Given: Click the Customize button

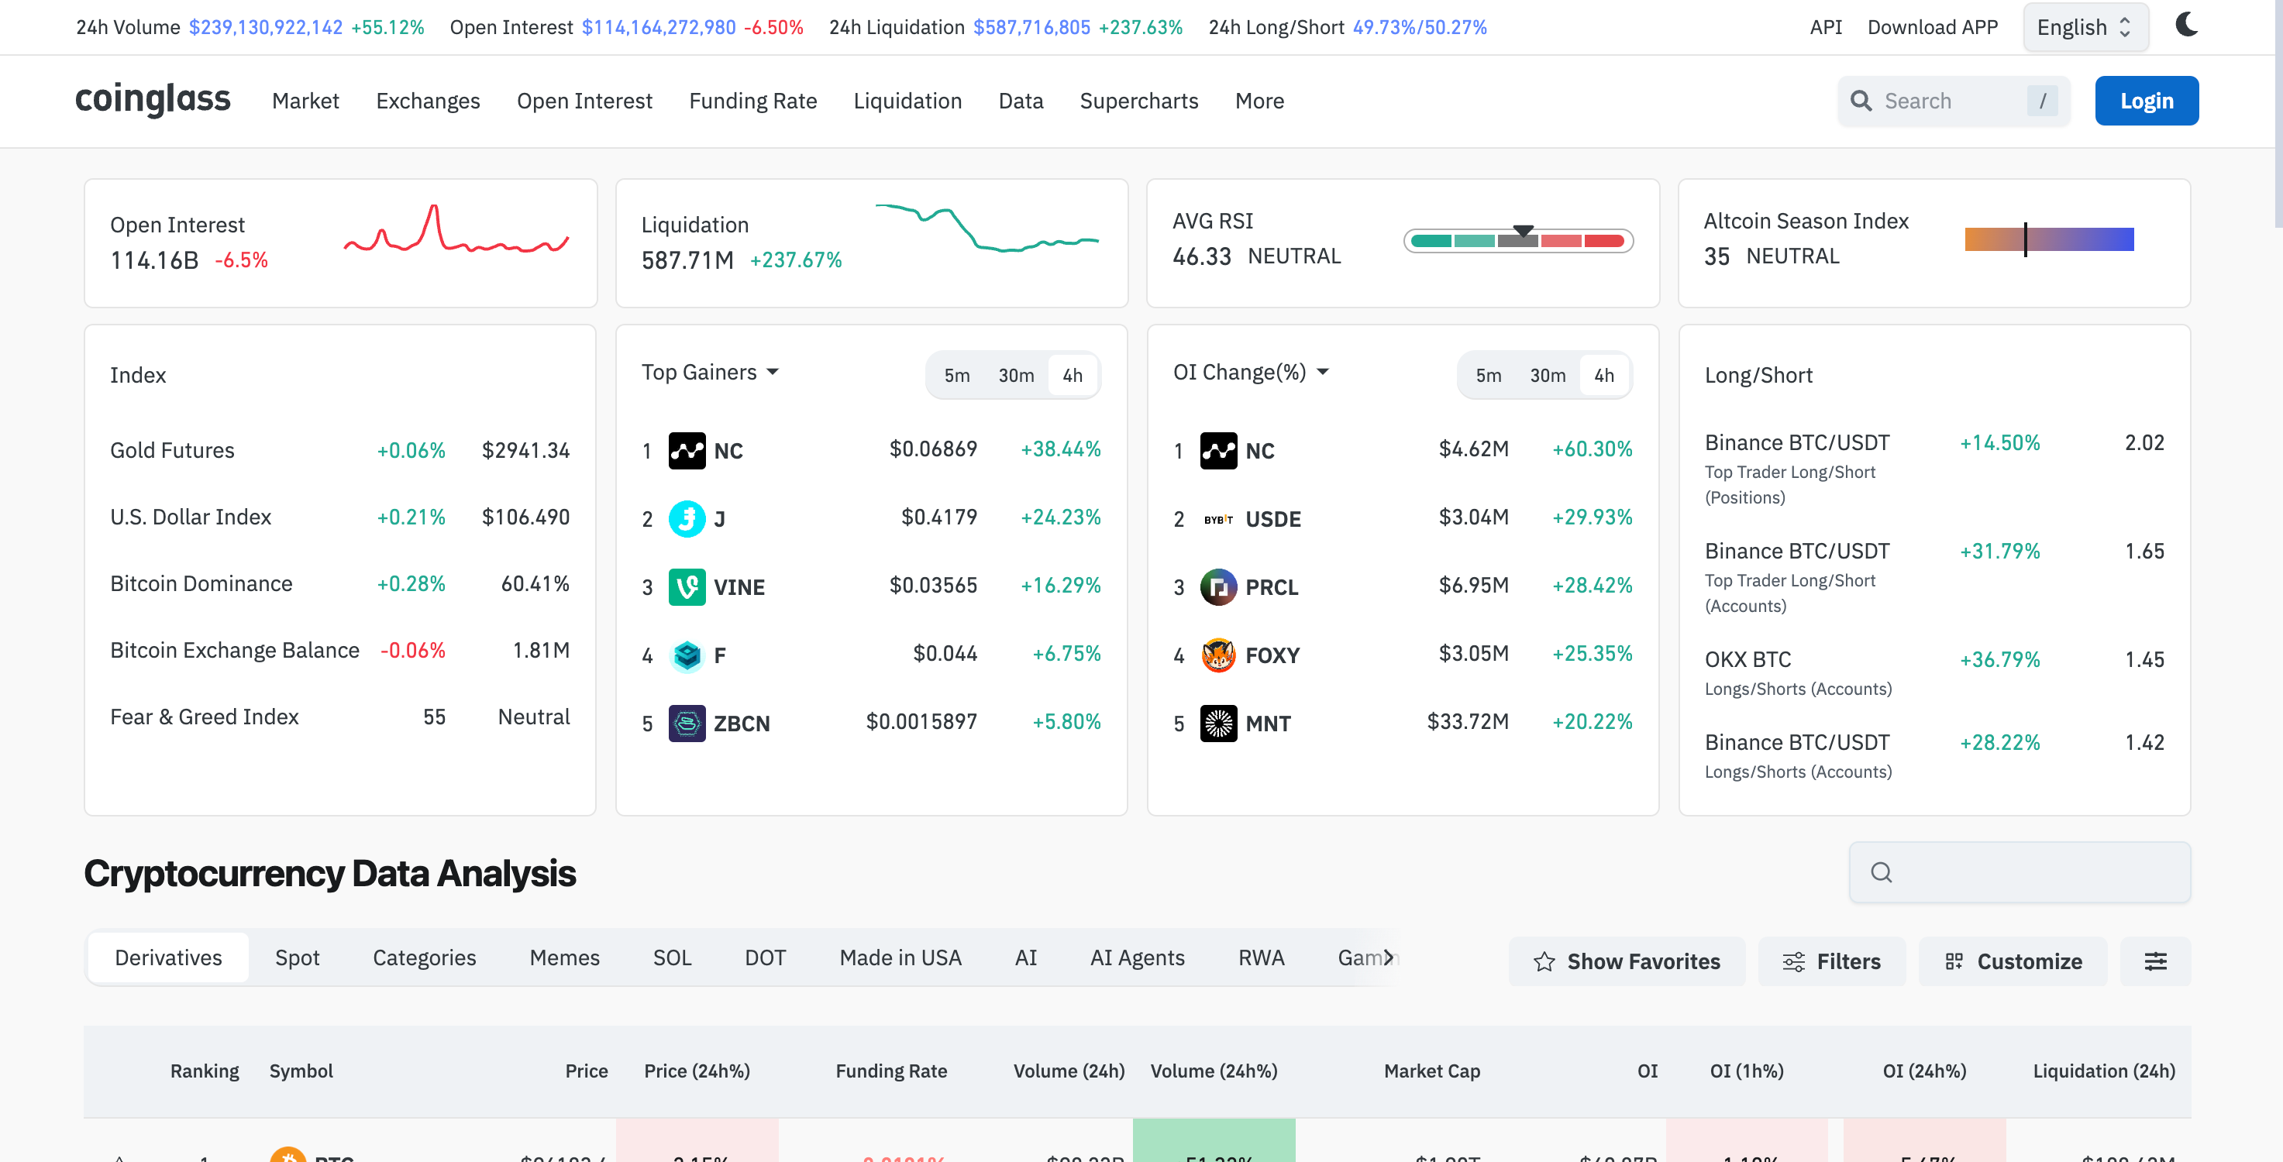Looking at the screenshot, I should click(x=2013, y=962).
